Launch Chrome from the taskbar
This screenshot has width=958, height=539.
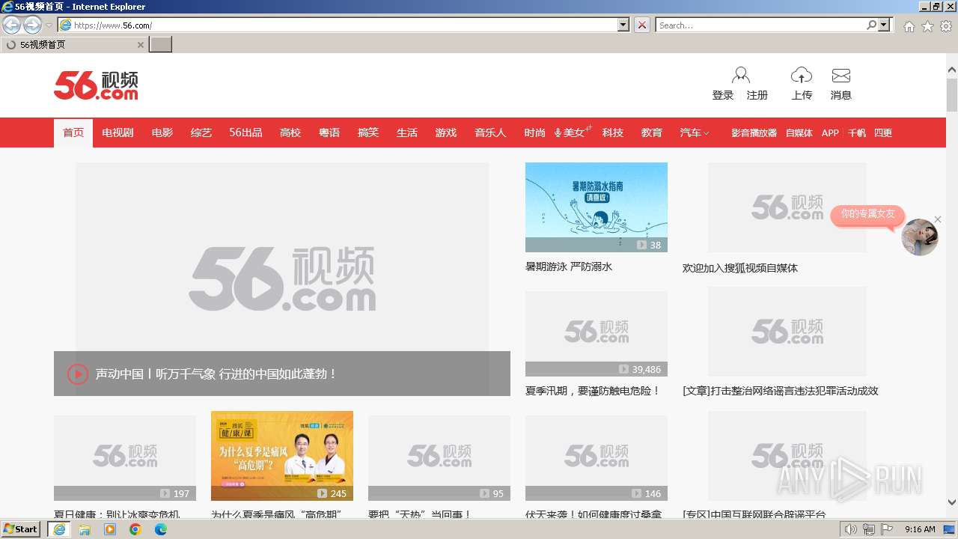coord(135,529)
